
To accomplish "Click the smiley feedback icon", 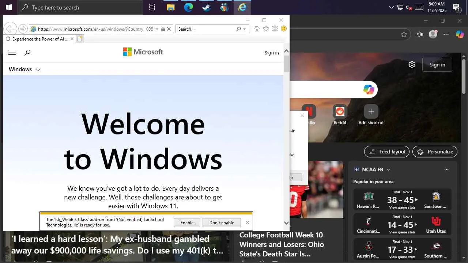I will click(x=284, y=29).
